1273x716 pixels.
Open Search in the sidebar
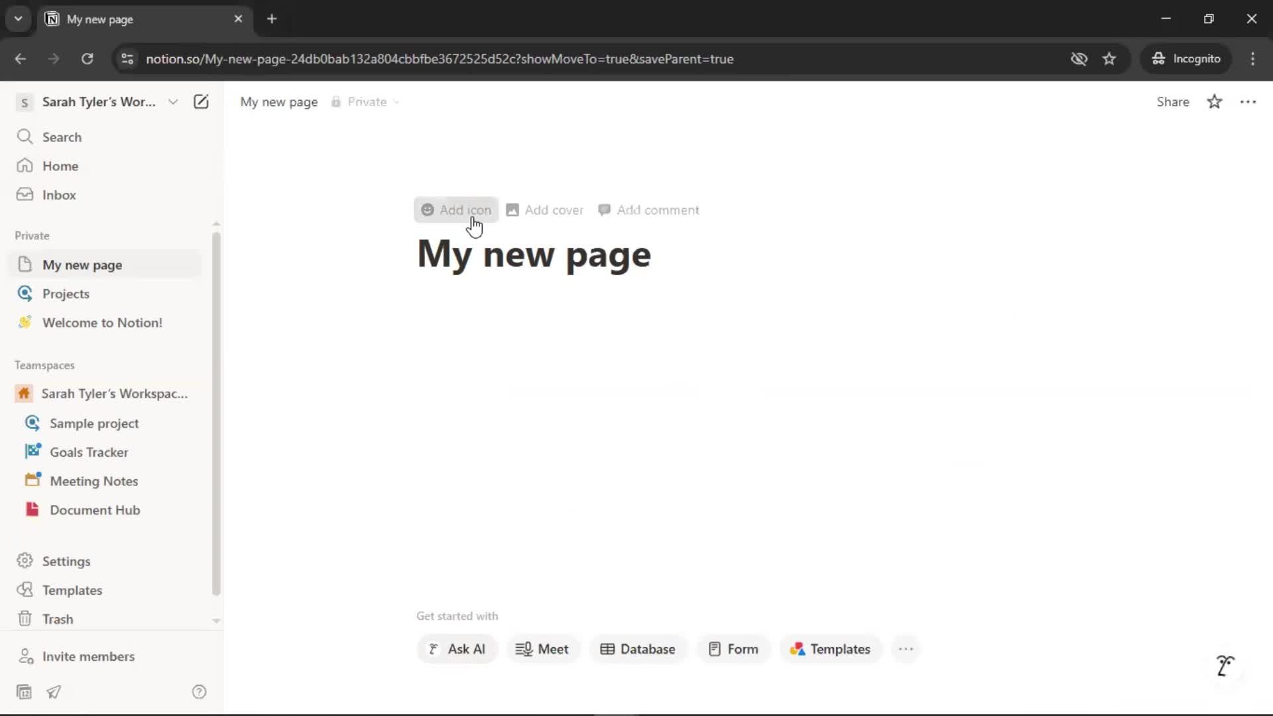pyautogui.click(x=106, y=137)
